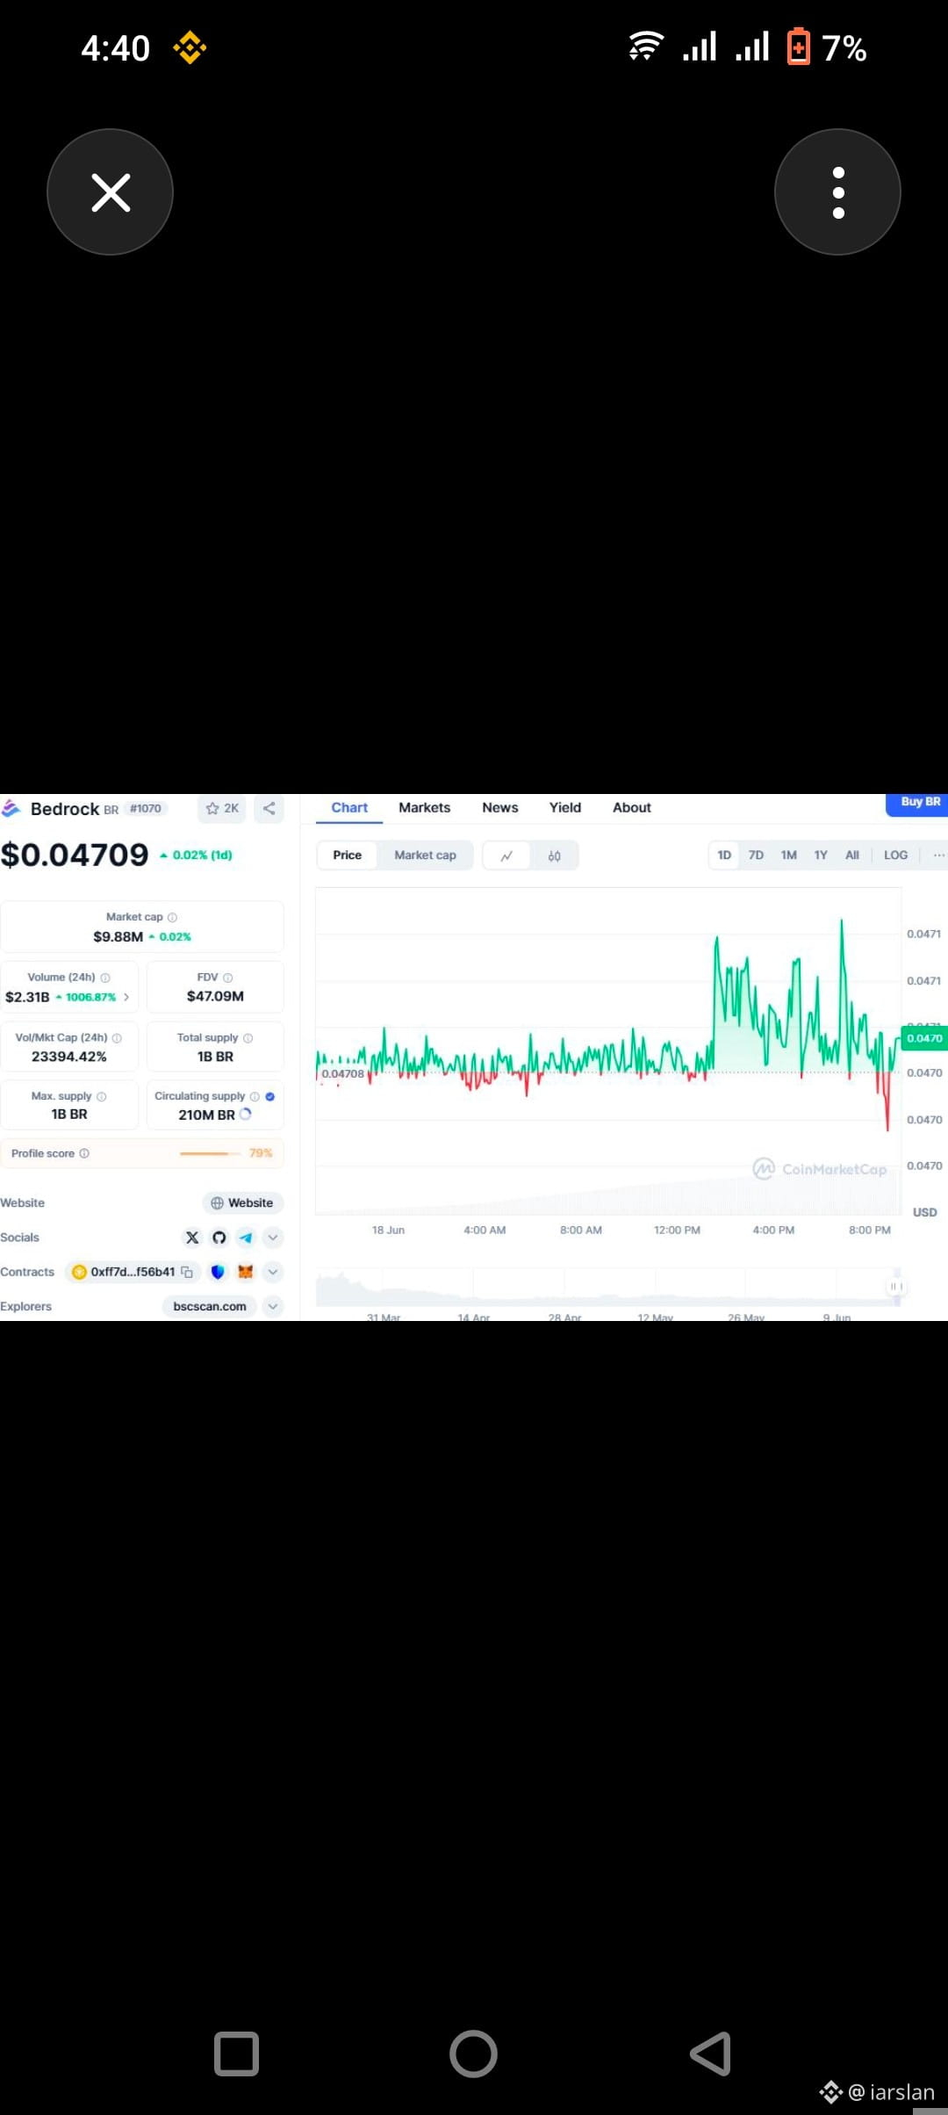
Task: Toggle LOG scale on chart
Action: click(895, 855)
